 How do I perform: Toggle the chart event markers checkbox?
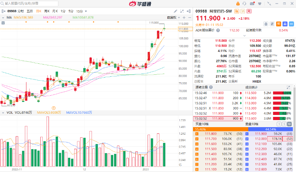pos(3,23)
